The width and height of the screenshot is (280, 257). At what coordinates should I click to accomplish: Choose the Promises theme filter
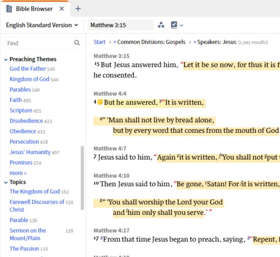coord(21,162)
